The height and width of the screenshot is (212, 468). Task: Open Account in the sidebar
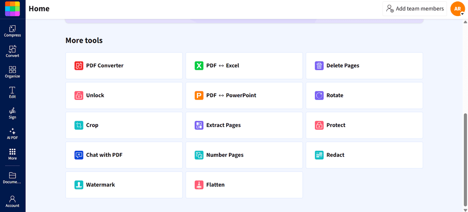[12, 201]
